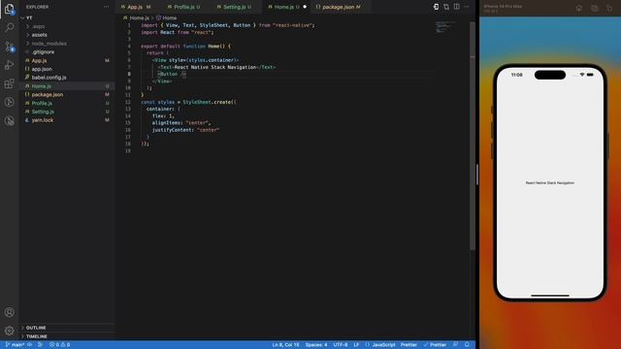
Task: Open yarn.lock in the explorer
Action: pos(43,120)
